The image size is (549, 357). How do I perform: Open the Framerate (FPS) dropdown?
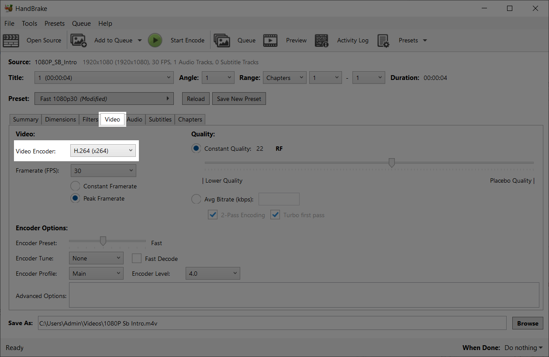coord(103,171)
